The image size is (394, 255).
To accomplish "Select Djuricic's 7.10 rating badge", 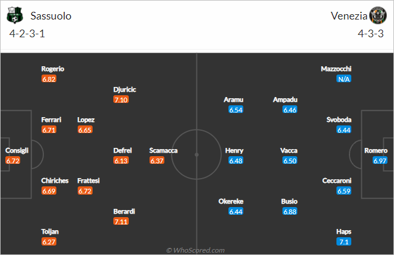I will coord(121,100).
